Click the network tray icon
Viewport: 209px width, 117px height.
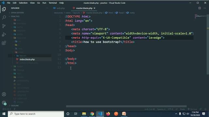184,114
